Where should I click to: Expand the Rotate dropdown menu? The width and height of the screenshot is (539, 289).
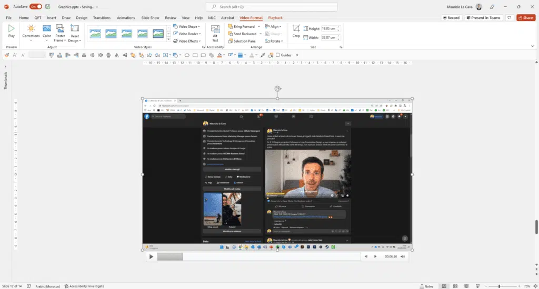tap(275, 41)
